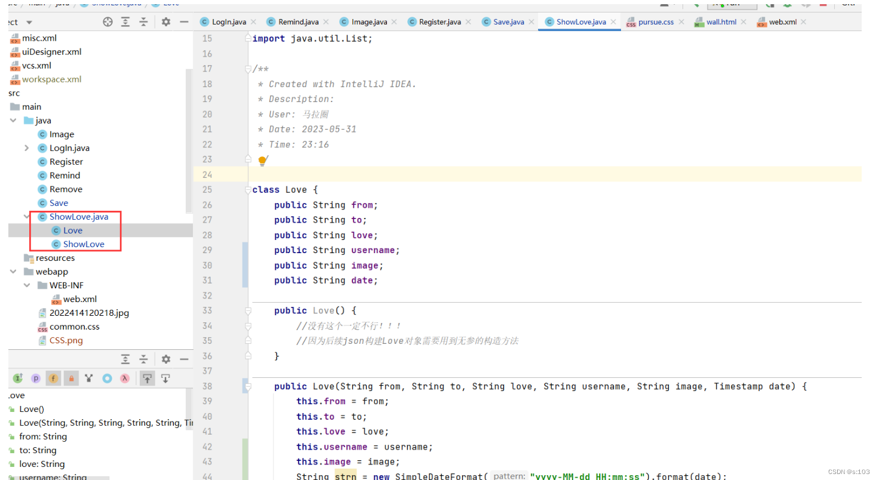Toggle Show Non-Public lock filter
Image resolution: width=879 pixels, height=480 pixels.
pos(70,378)
